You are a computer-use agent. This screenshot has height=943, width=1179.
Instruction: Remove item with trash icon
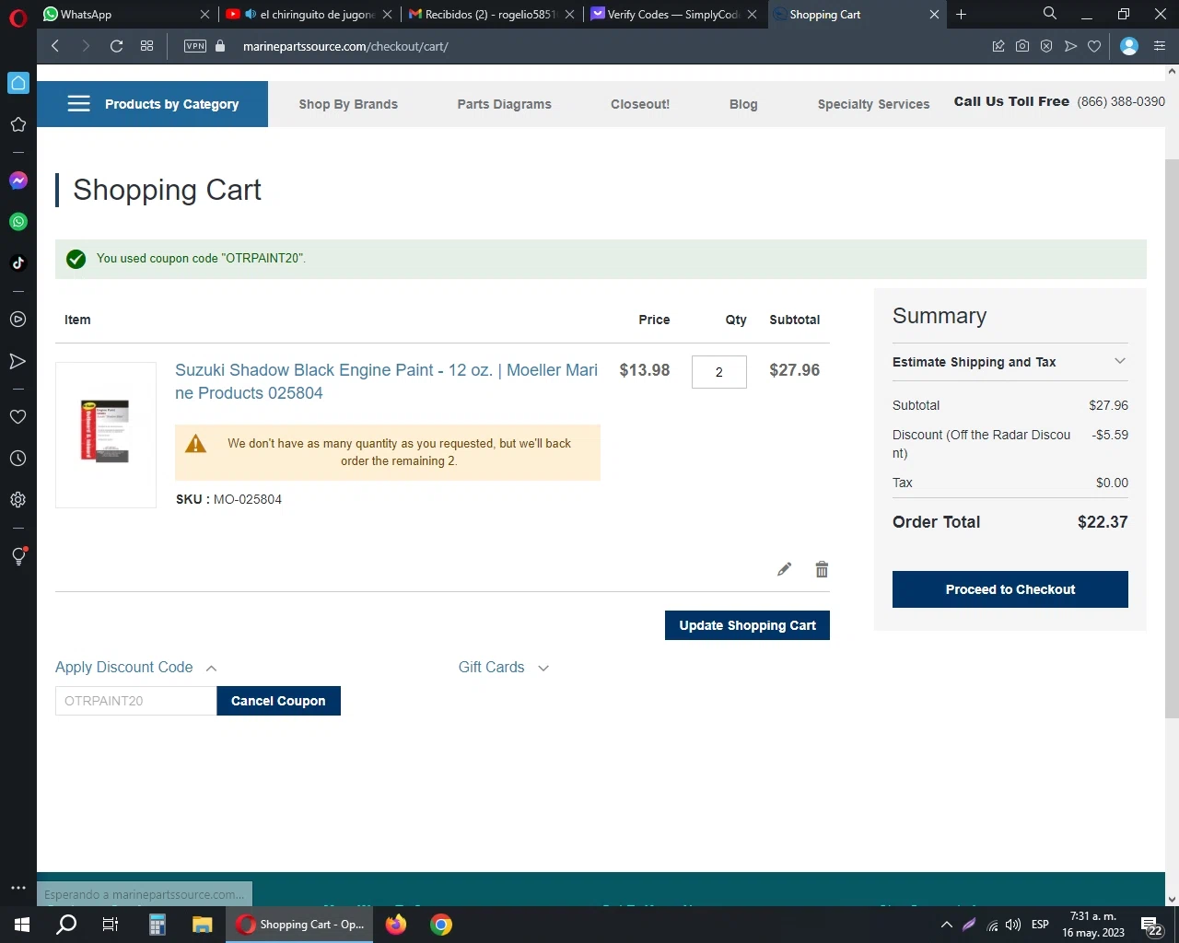click(x=822, y=569)
